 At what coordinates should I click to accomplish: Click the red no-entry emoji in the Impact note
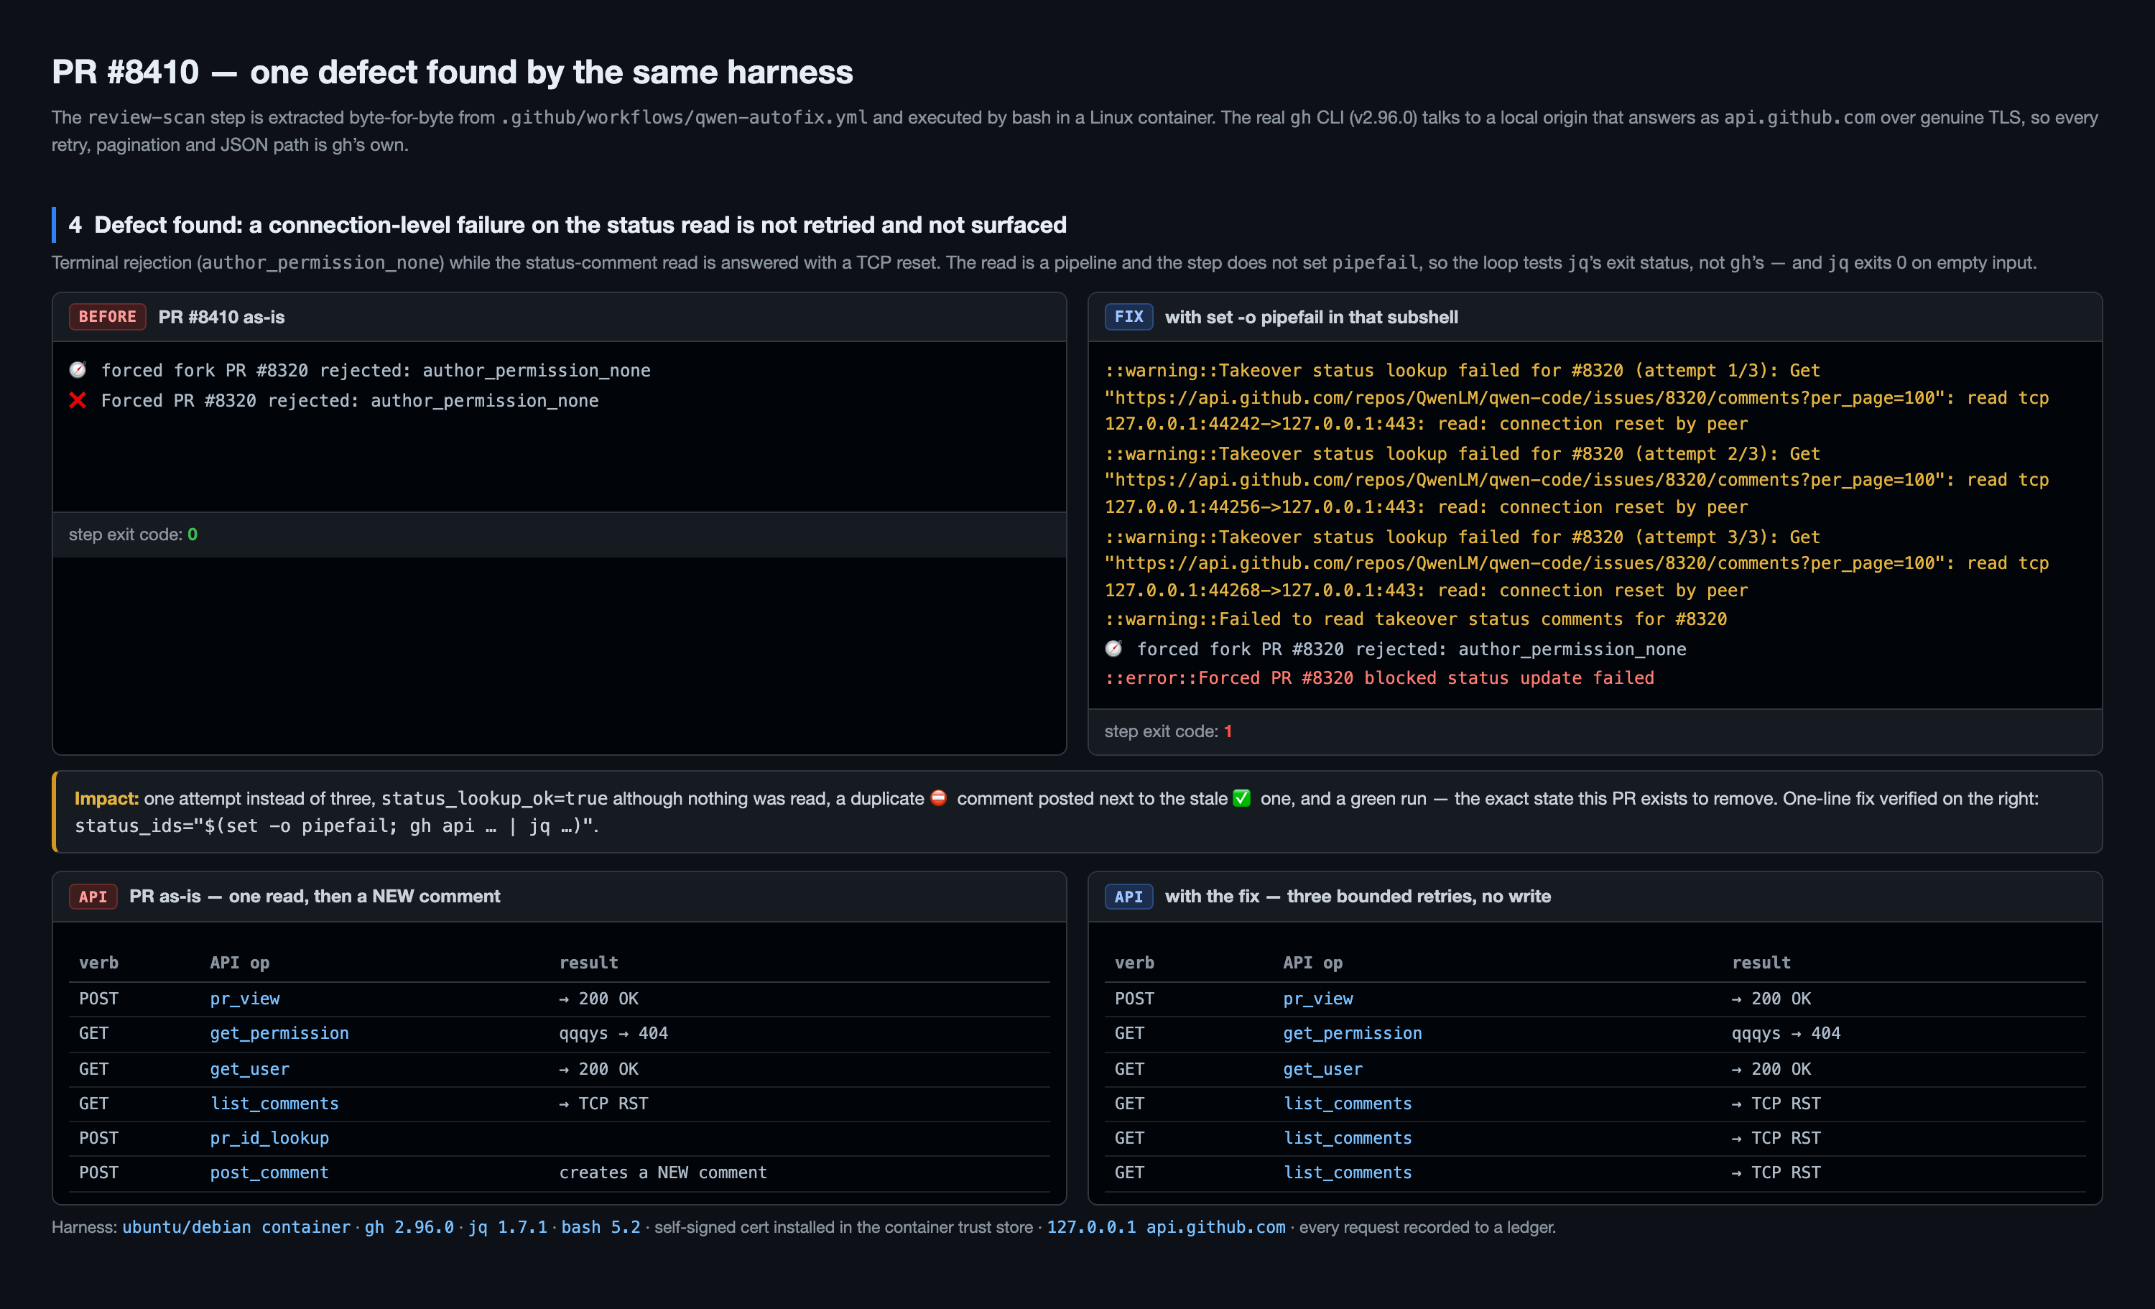tap(938, 798)
